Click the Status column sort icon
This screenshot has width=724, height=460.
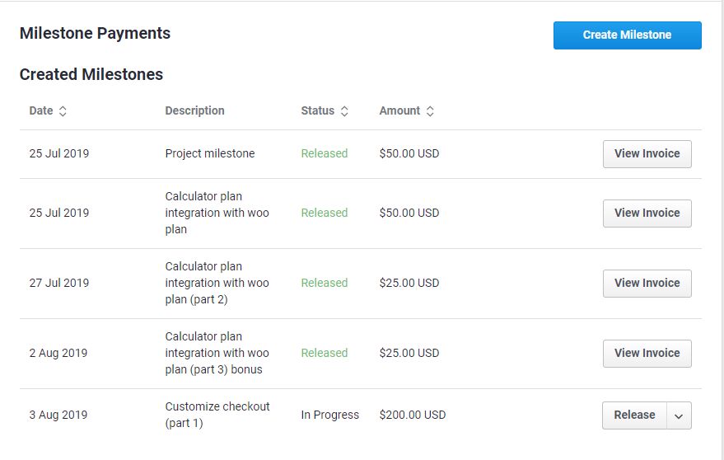(344, 111)
